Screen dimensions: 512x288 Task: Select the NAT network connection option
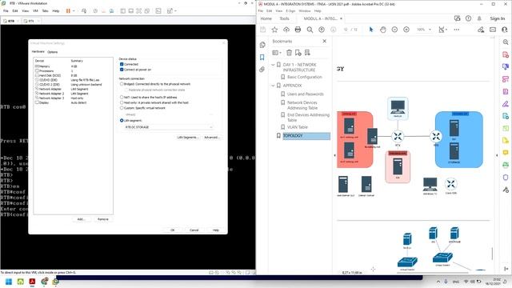(122, 98)
